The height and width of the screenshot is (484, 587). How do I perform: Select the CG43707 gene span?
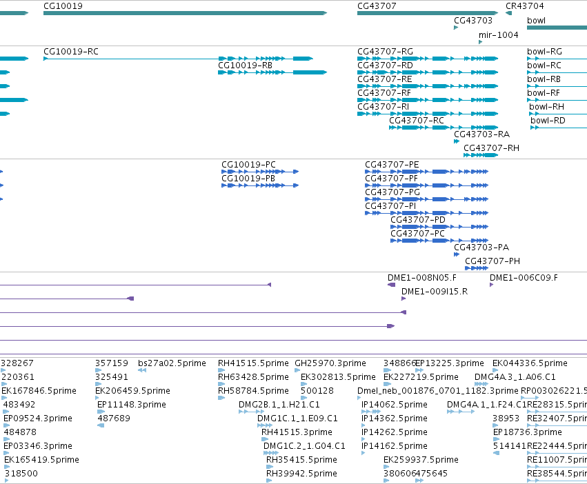(428, 13)
